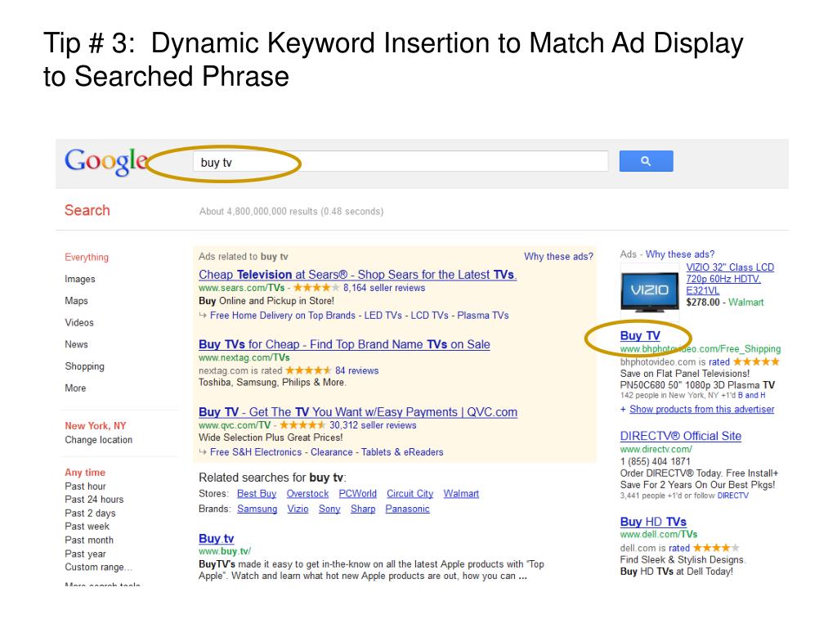This screenshot has width=837, height=628.
Task: Click Sony related brand
Action: coord(329,509)
